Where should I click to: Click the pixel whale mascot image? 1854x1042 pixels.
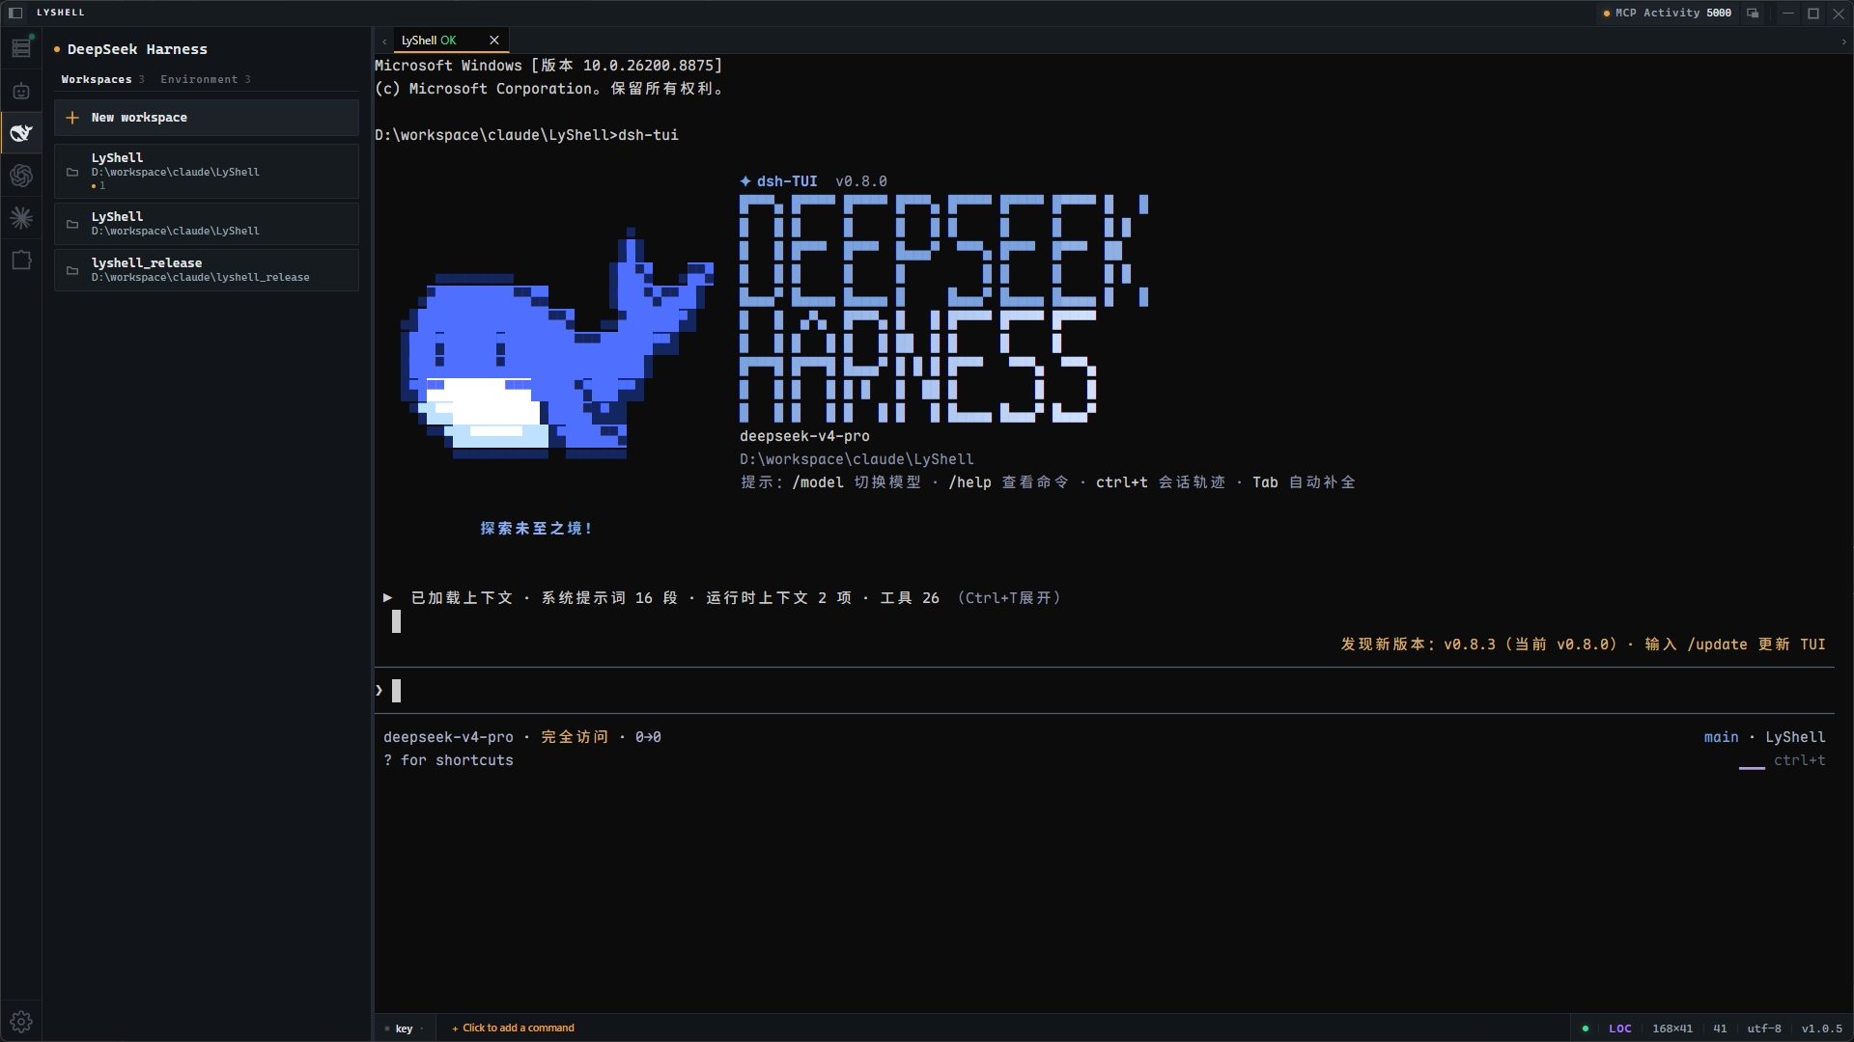(557, 343)
